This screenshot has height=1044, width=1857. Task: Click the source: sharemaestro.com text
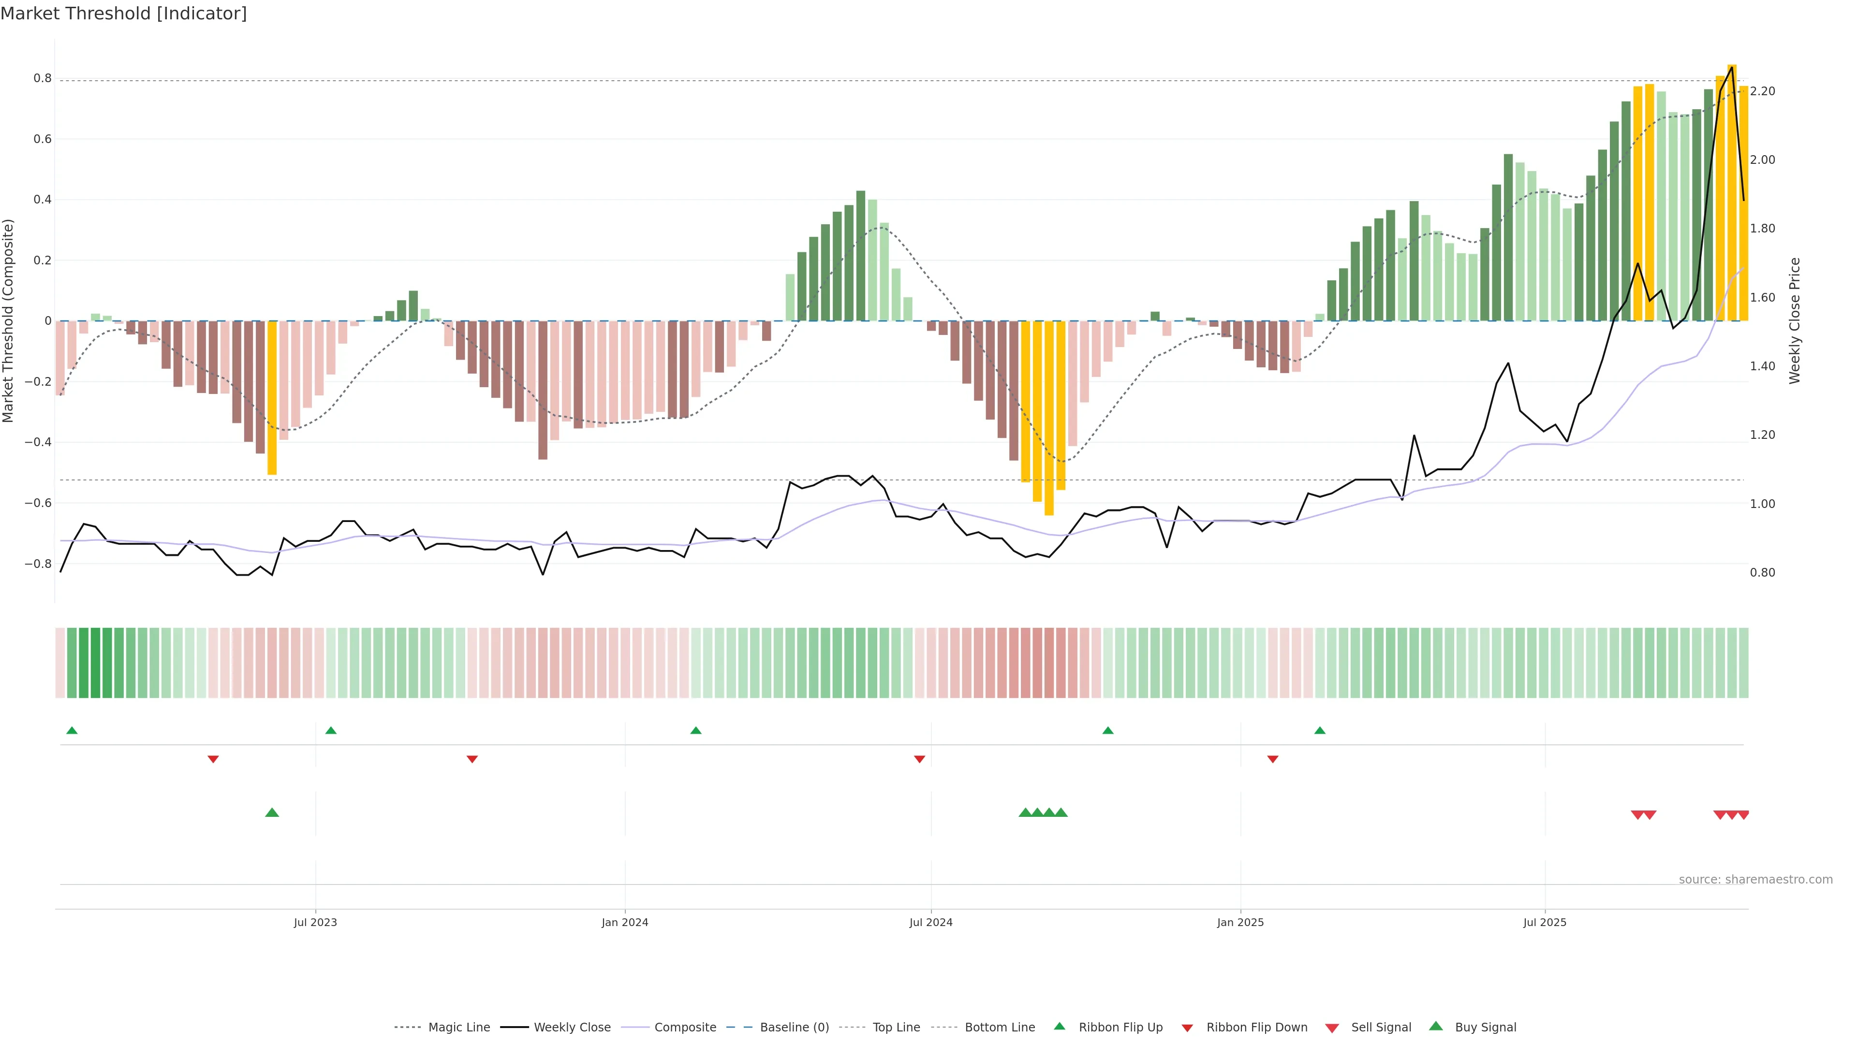[x=1755, y=879]
